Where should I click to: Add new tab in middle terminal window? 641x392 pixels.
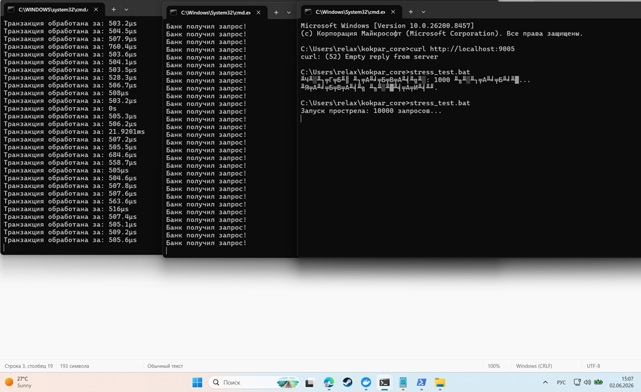click(x=276, y=12)
